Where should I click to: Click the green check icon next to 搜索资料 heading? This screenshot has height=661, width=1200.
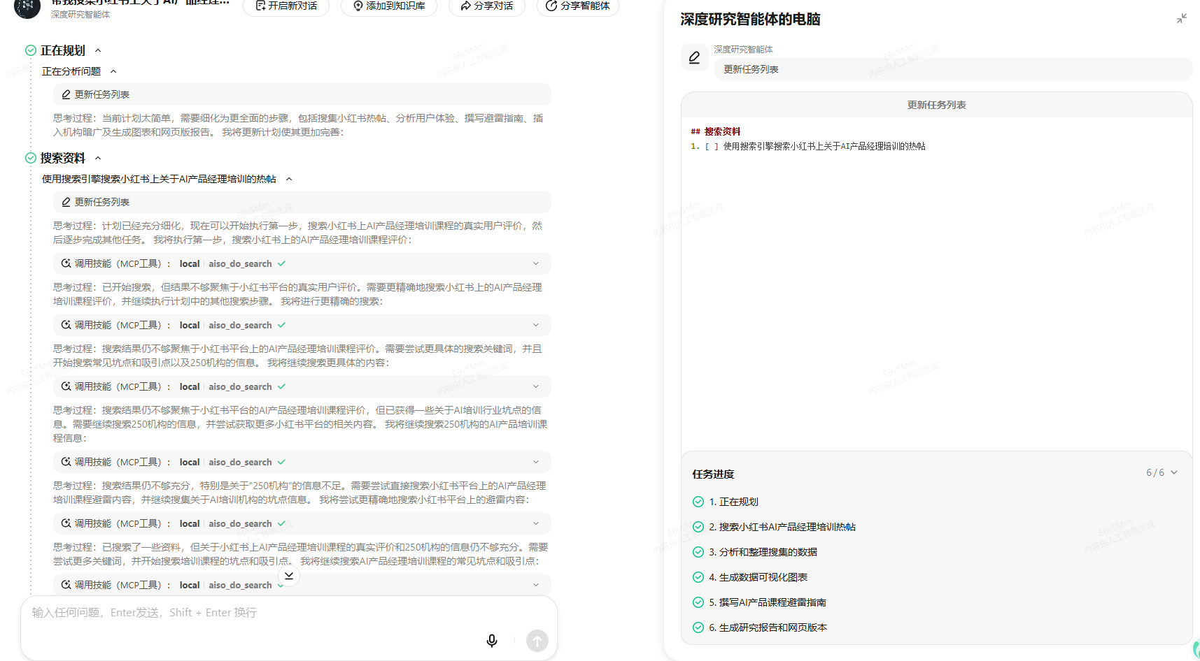(31, 158)
